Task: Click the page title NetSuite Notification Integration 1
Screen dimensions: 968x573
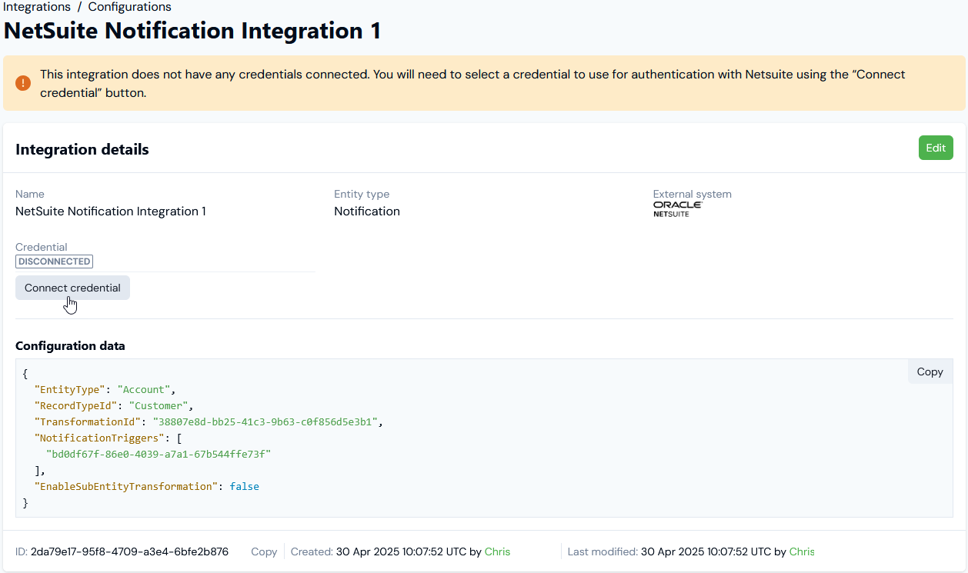Action: coord(192,32)
